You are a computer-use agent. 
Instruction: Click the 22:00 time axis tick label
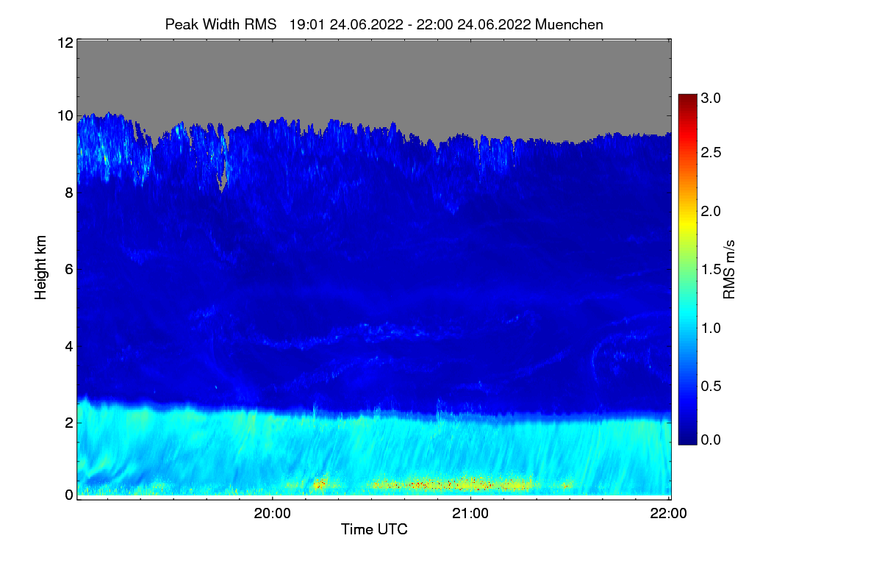click(668, 514)
